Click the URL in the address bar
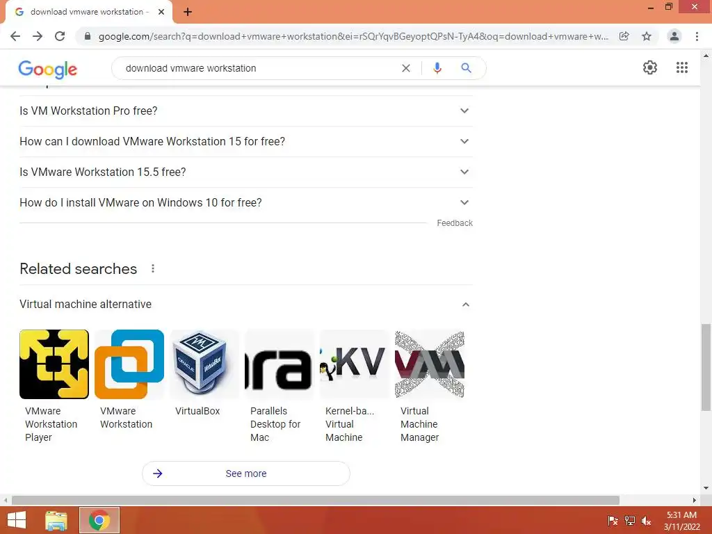This screenshot has height=534, width=712. [353, 36]
